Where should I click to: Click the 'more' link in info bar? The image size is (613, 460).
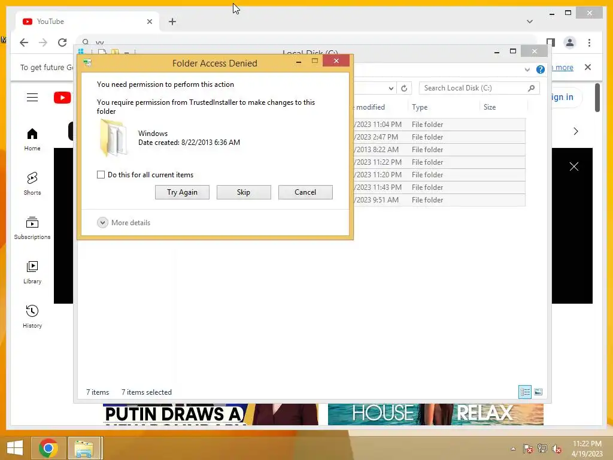click(x=564, y=67)
